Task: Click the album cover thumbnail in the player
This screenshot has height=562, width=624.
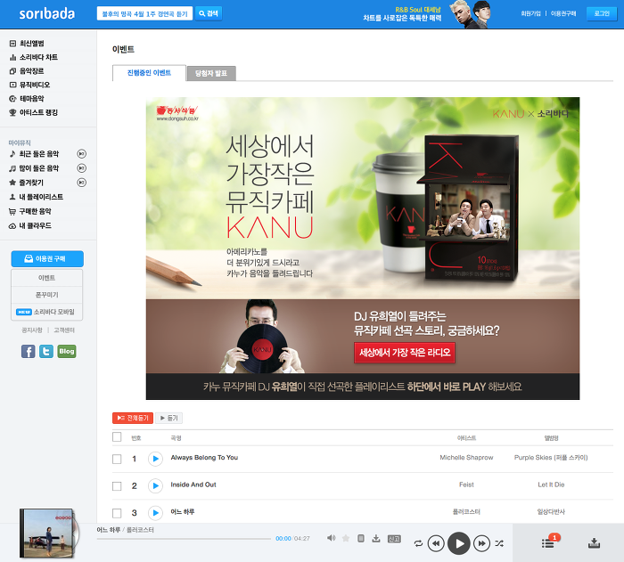Action: click(x=47, y=533)
